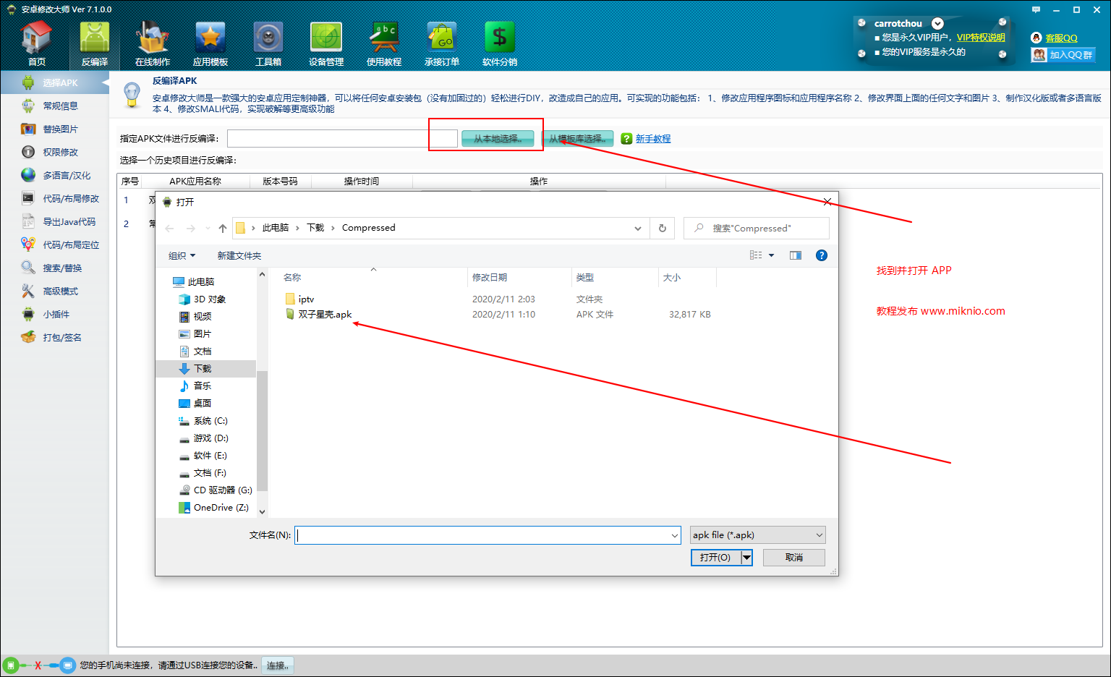Select 桌面 in the folder tree
Screen dimensions: 1111x677
[202, 404]
